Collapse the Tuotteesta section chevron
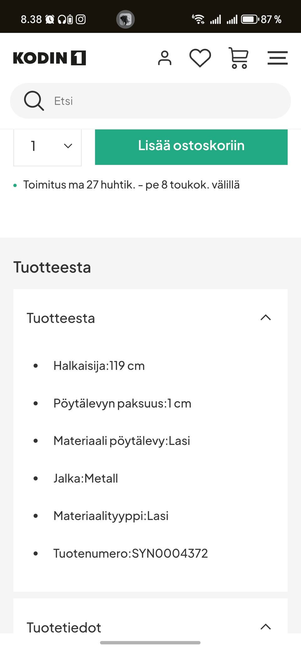The image size is (301, 652). pos(266,318)
